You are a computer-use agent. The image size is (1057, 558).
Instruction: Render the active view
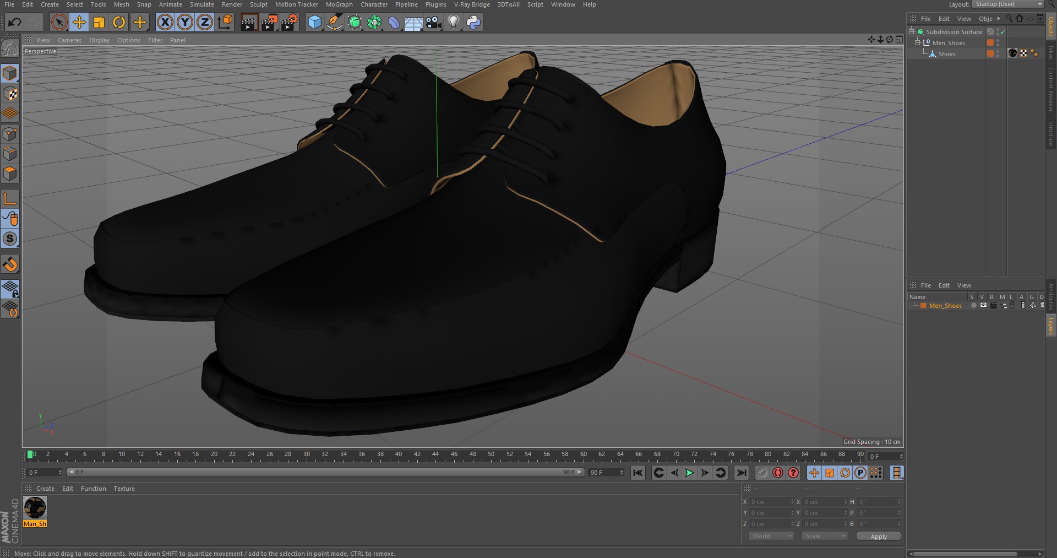249,22
